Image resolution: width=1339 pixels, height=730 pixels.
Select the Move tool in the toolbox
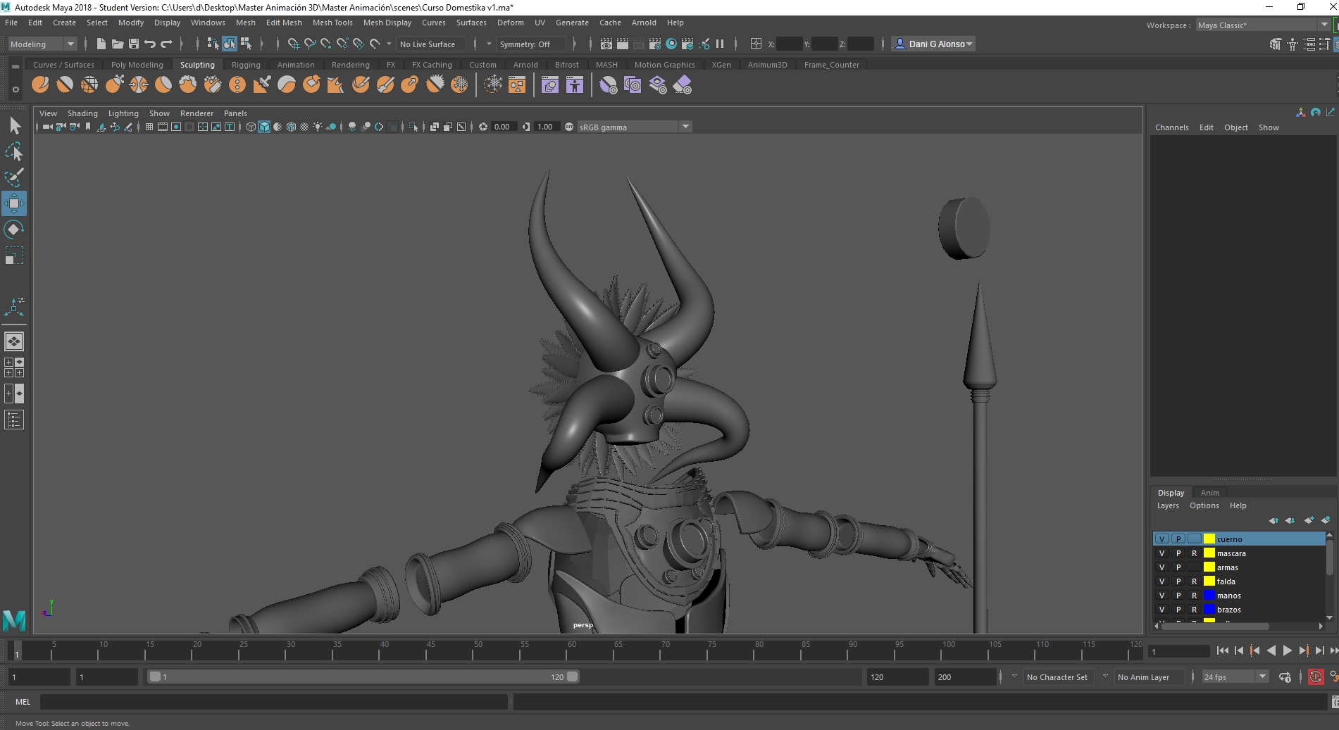coord(14,204)
